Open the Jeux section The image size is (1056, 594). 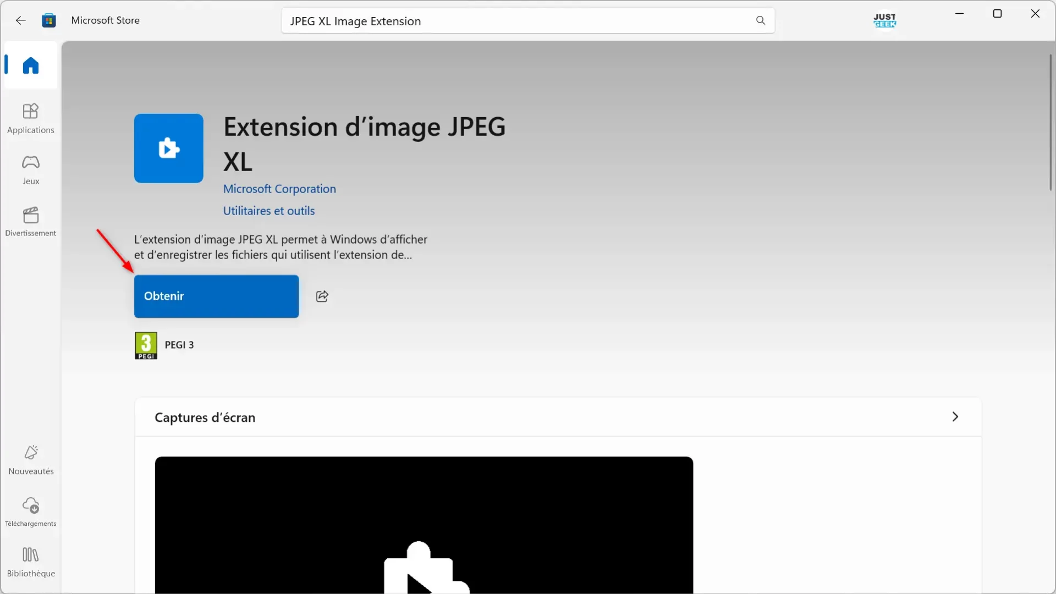point(31,170)
